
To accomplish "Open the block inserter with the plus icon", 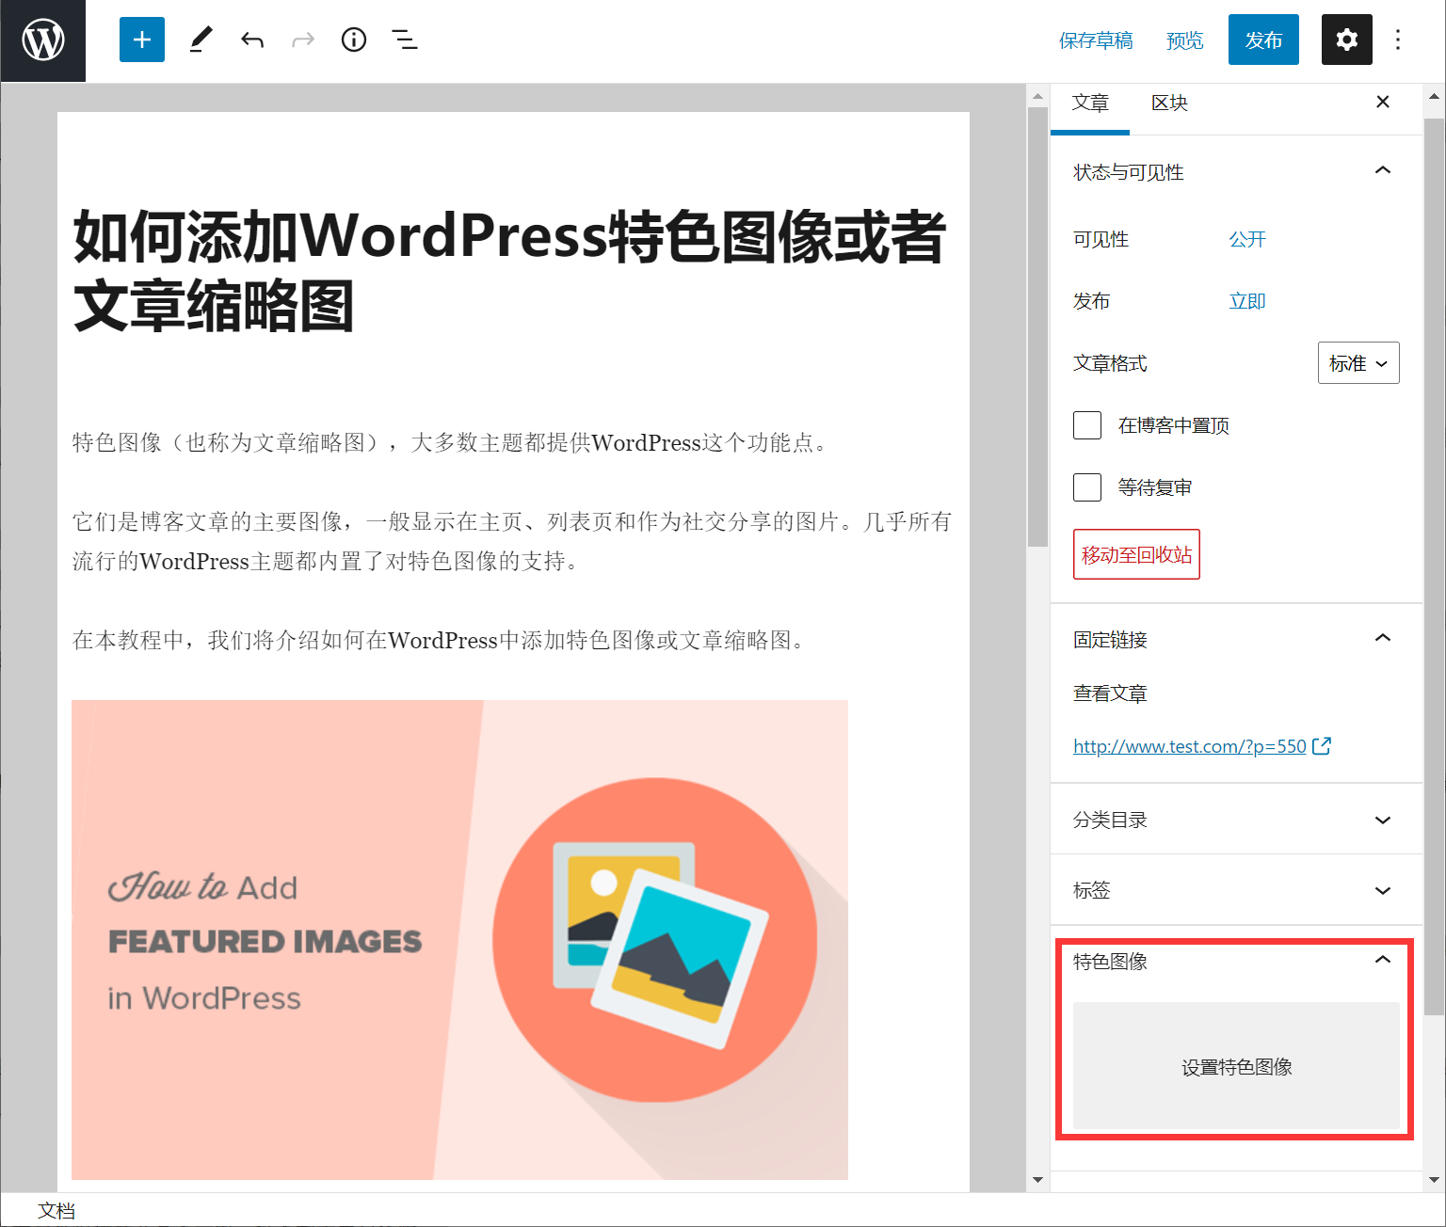I will coord(141,40).
